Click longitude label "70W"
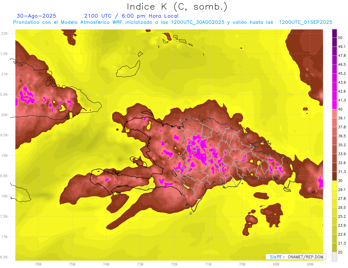This screenshot has height=268, width=348. point(242,264)
